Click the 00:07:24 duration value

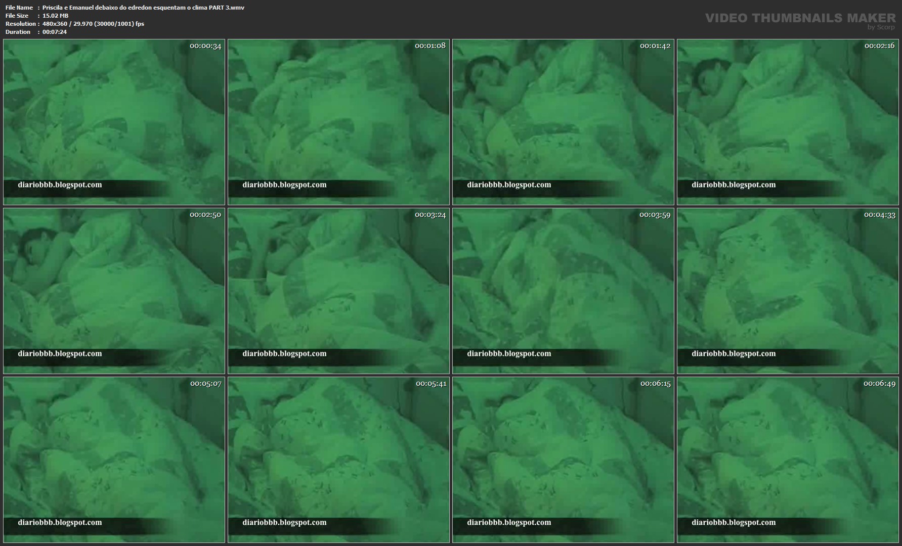click(x=55, y=32)
